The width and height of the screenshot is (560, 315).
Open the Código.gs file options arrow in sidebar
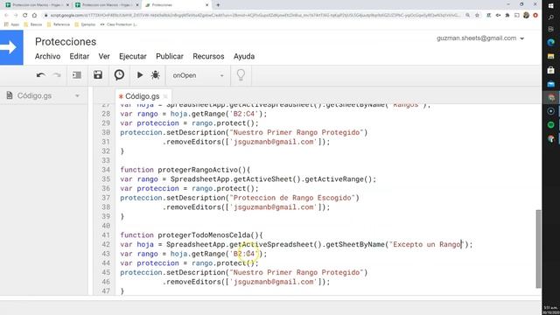(x=77, y=95)
